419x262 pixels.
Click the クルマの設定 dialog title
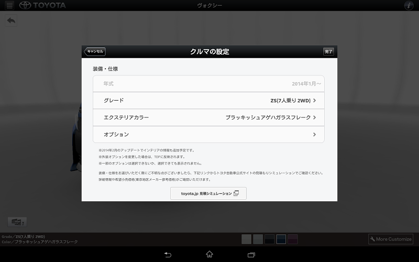click(210, 51)
